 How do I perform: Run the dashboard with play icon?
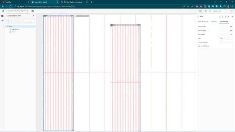[x=206, y=11]
